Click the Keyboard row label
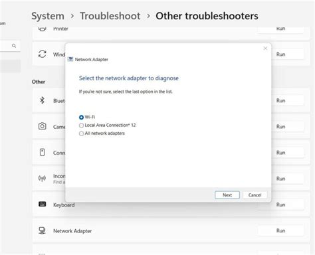Screen dimensions: 315x255 point(64,205)
